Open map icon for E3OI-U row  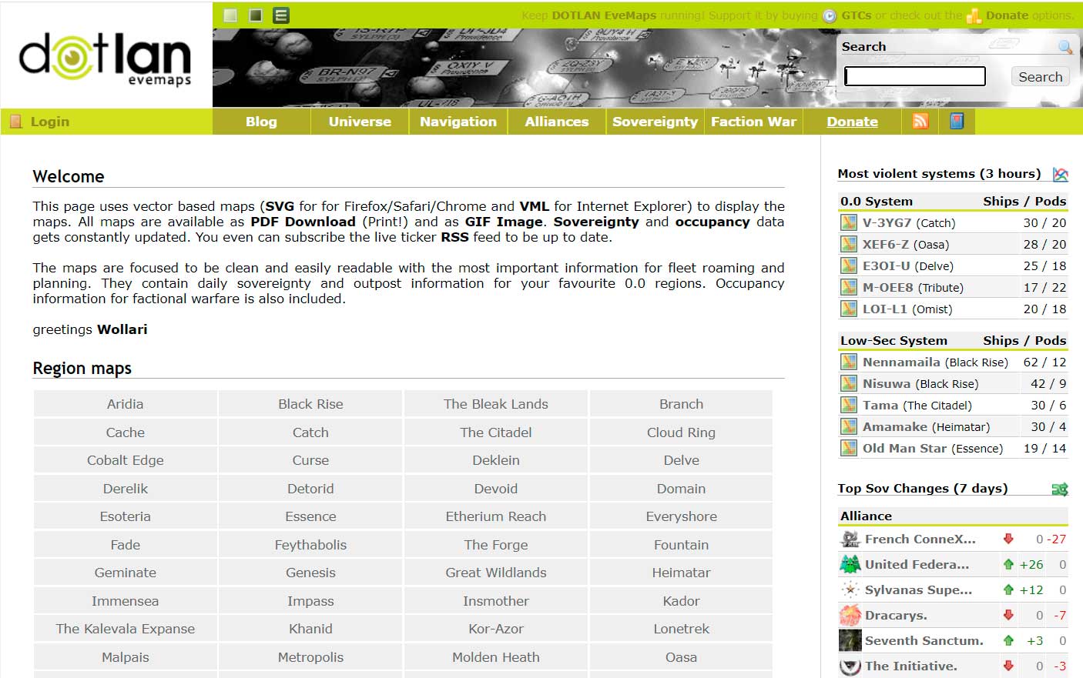tap(849, 266)
